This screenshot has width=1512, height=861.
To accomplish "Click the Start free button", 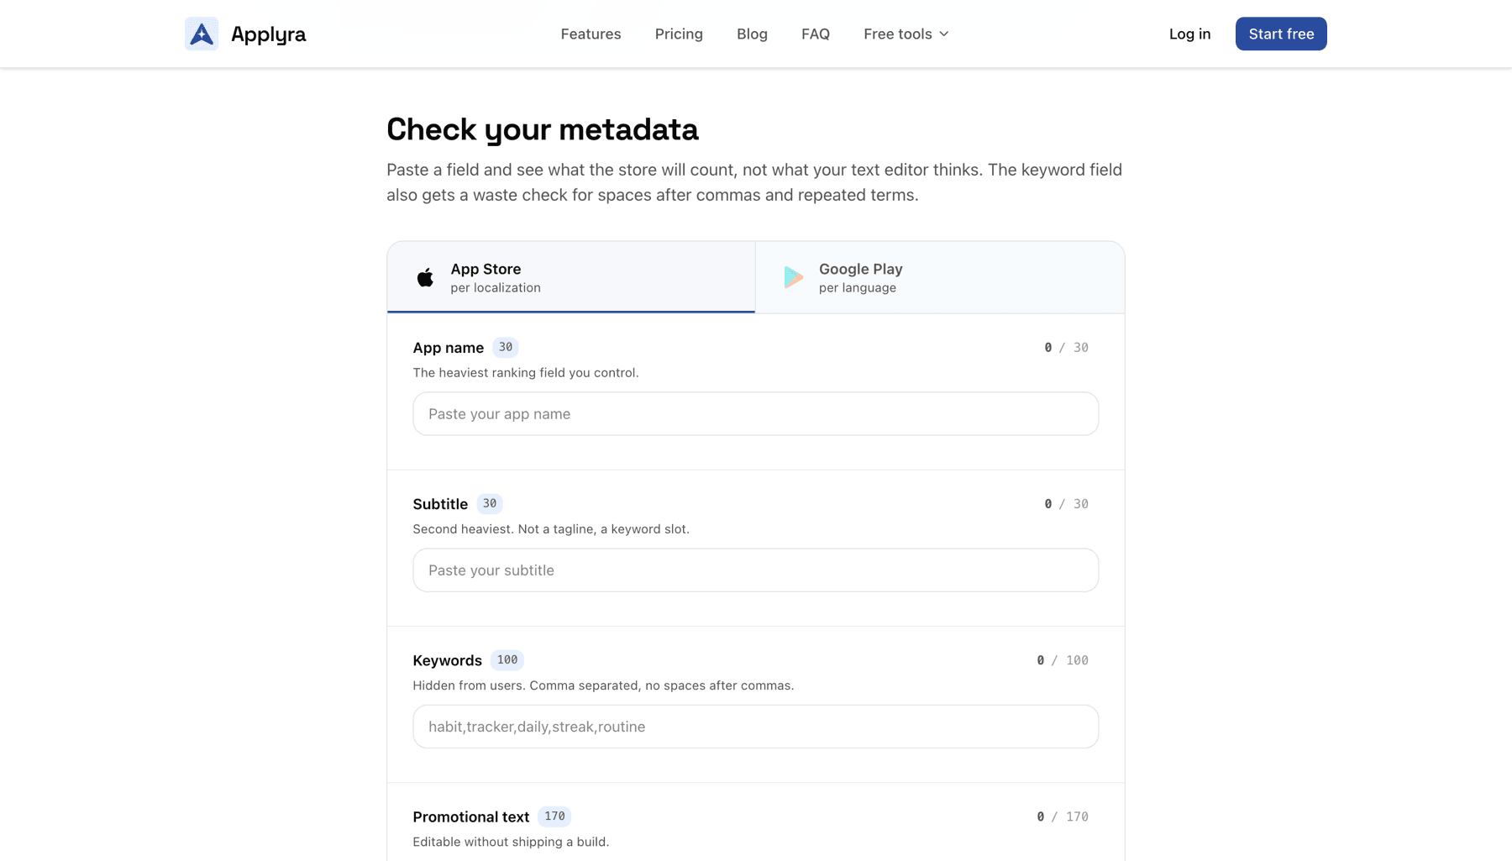I will pyautogui.click(x=1281, y=34).
